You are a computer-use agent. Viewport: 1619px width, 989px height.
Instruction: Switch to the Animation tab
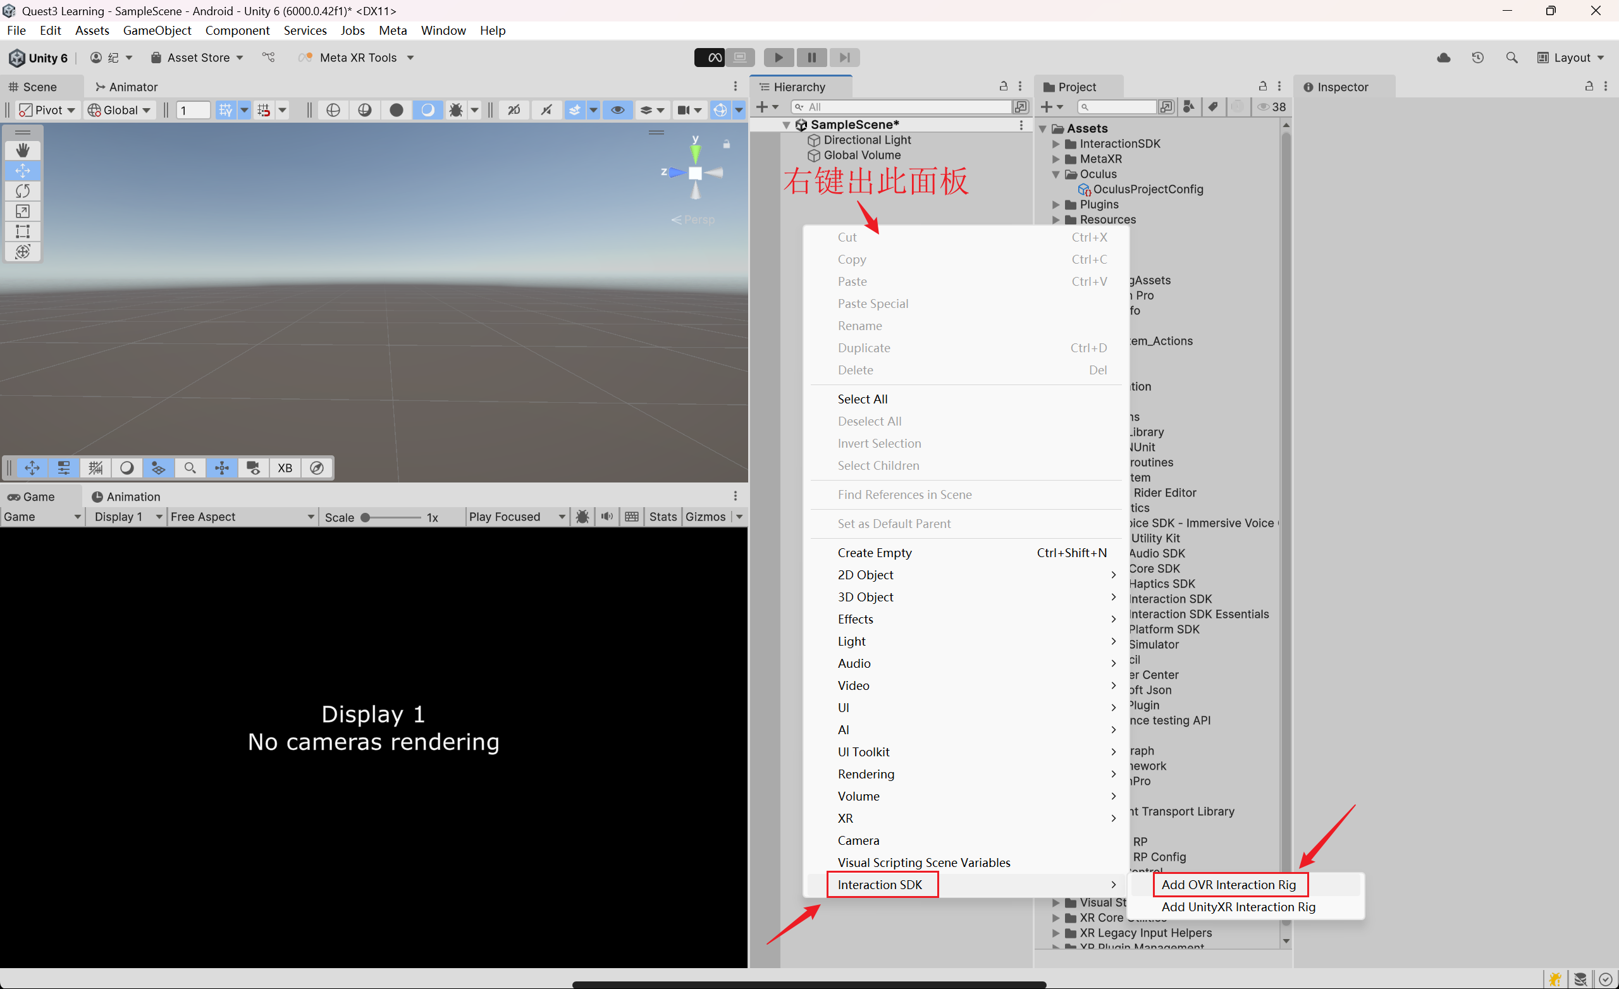pos(126,497)
